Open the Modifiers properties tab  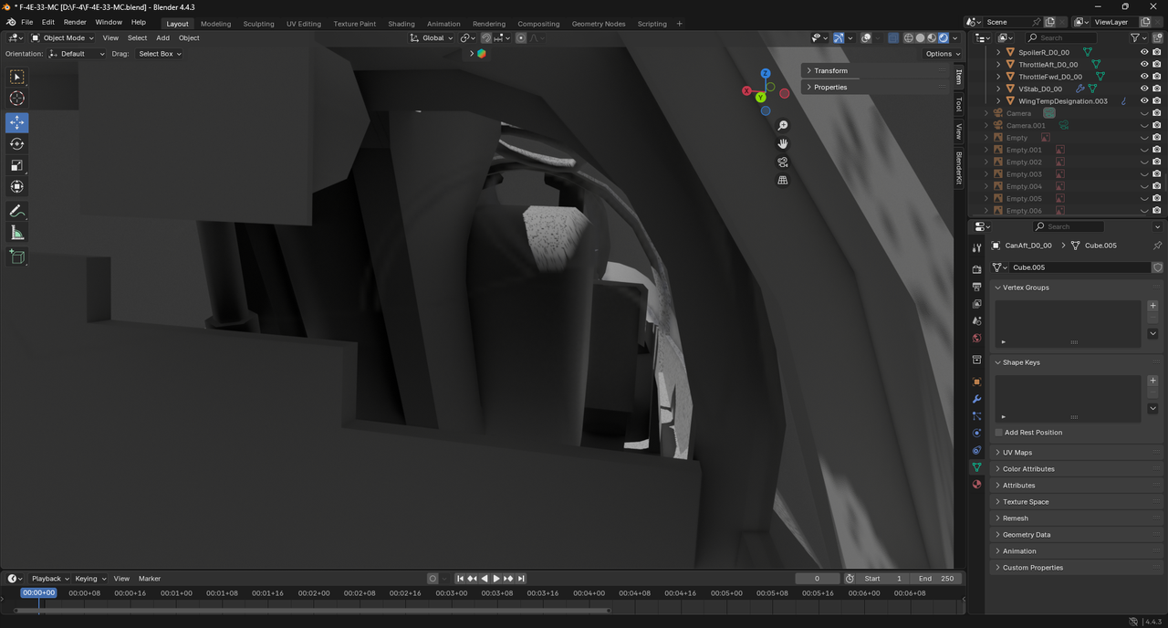pos(976,399)
